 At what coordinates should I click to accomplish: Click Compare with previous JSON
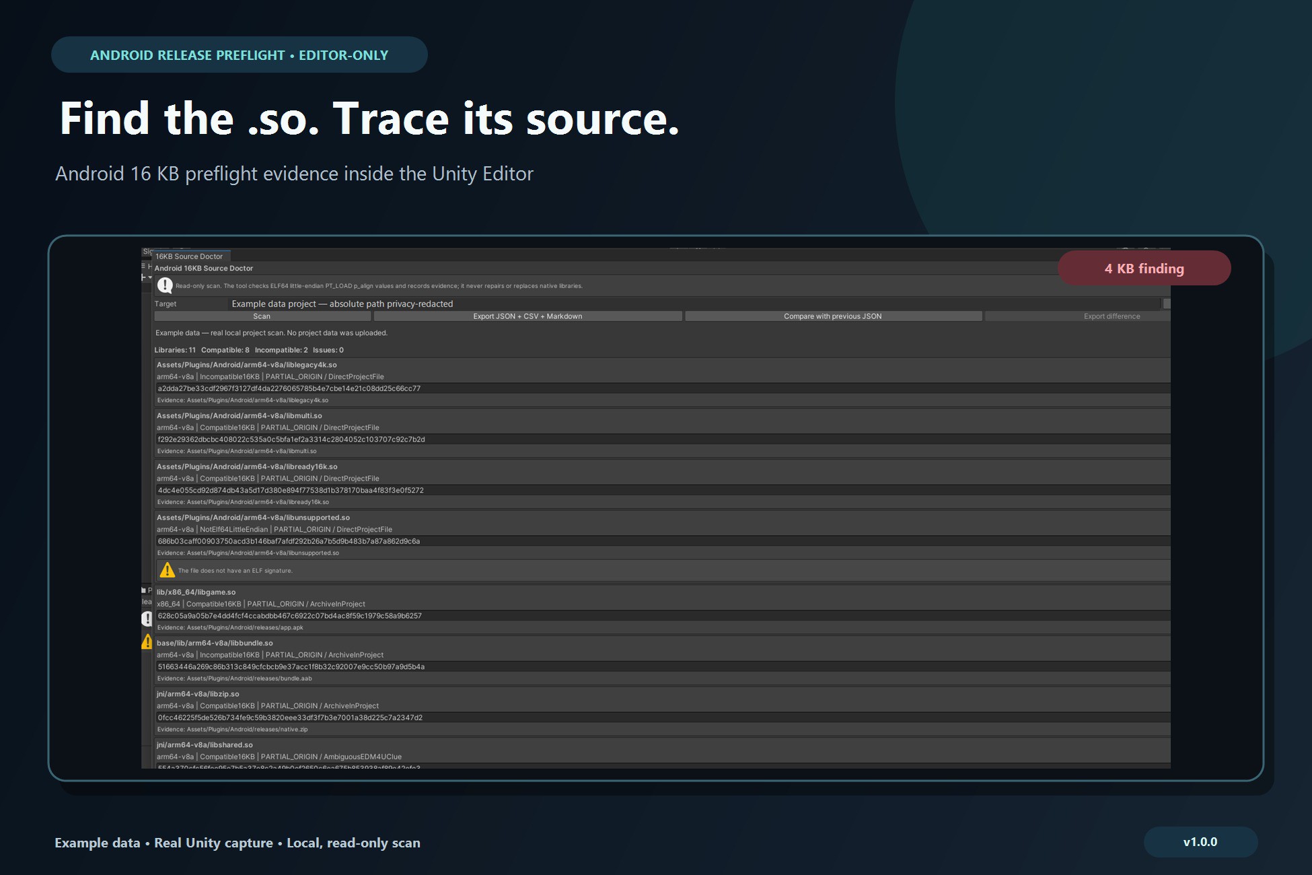point(833,316)
